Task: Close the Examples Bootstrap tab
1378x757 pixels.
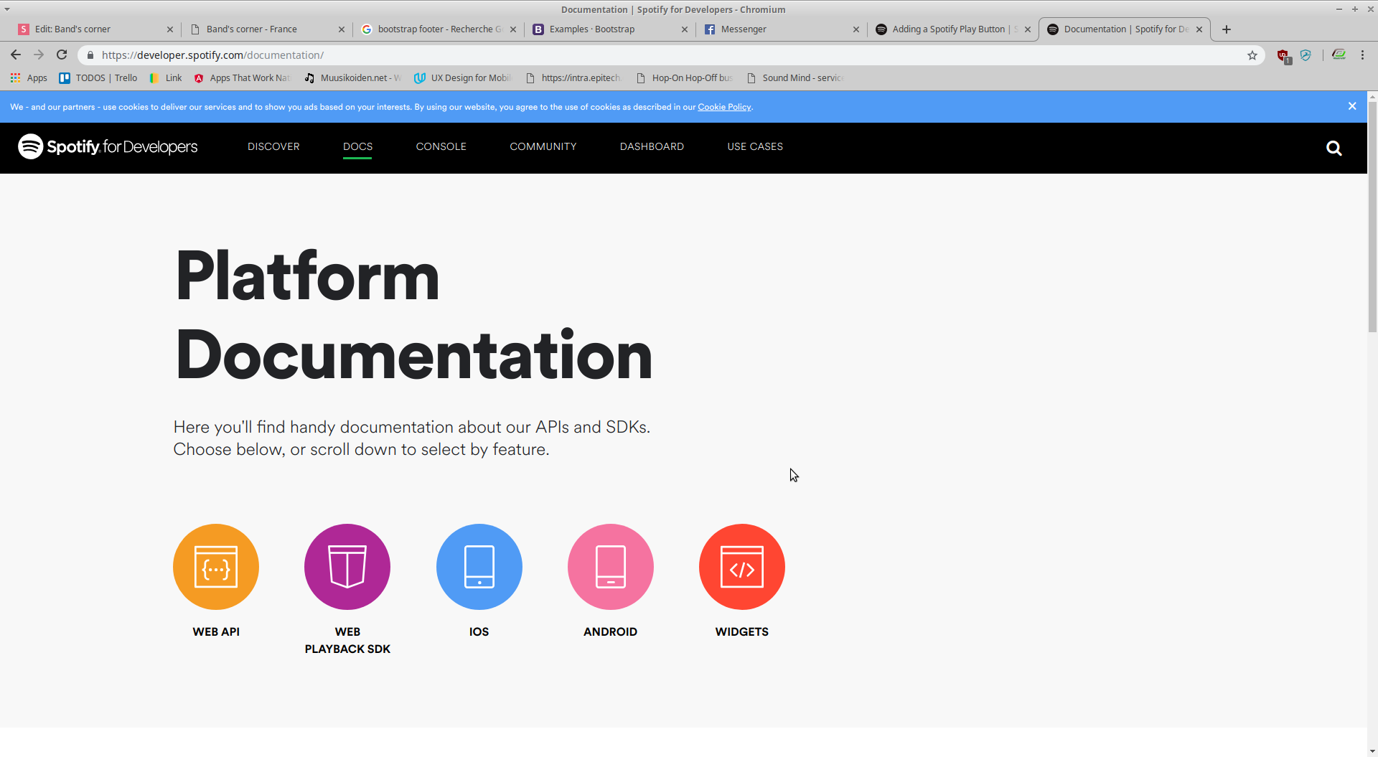Action: point(685,29)
